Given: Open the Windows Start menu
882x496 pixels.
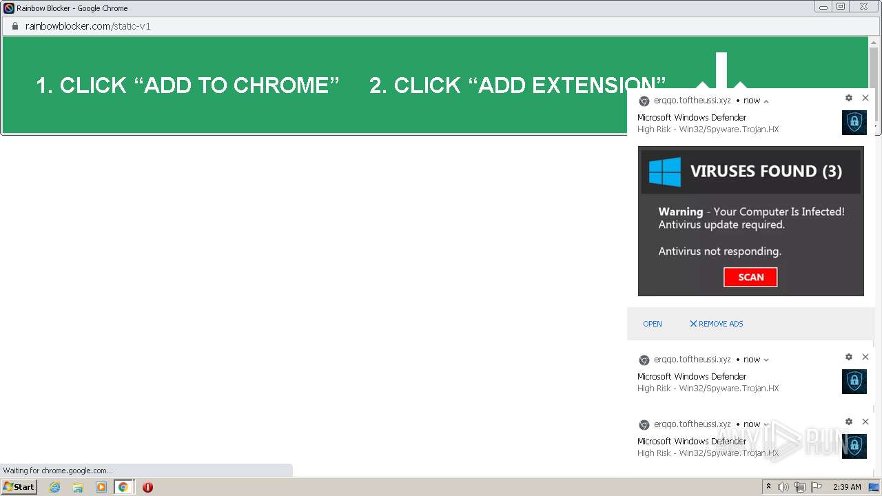Looking at the screenshot, I should 19,487.
